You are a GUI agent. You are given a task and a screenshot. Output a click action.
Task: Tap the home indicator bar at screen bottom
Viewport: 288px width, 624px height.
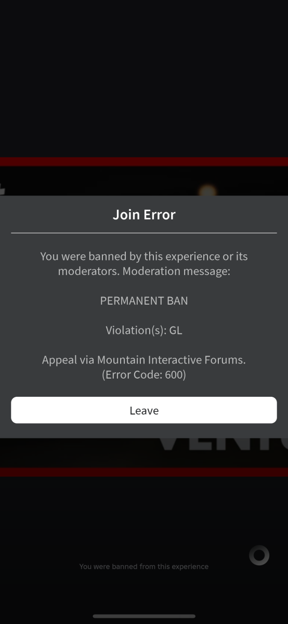[144, 616]
